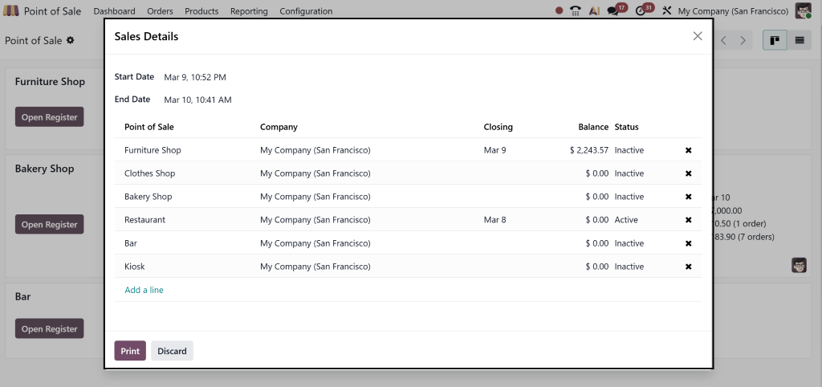Viewport: 822px width, 387px height.
Task: Remove the Restaurant row
Action: [688, 220]
